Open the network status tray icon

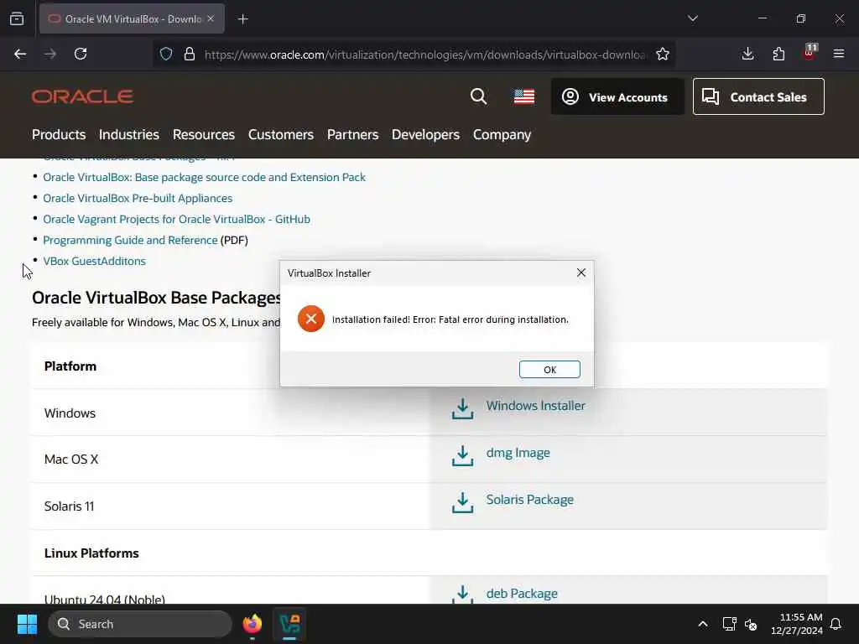tap(729, 624)
